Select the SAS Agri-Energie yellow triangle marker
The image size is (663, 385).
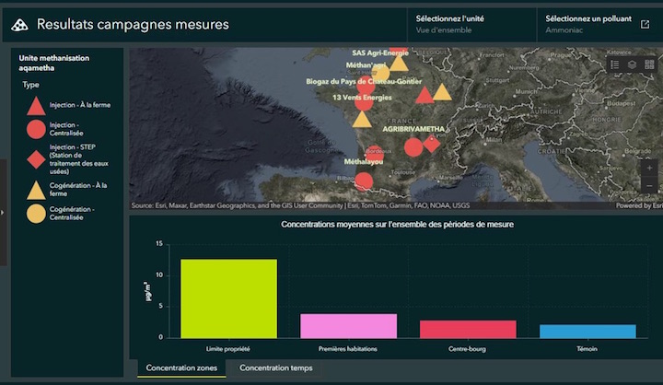[399, 64]
